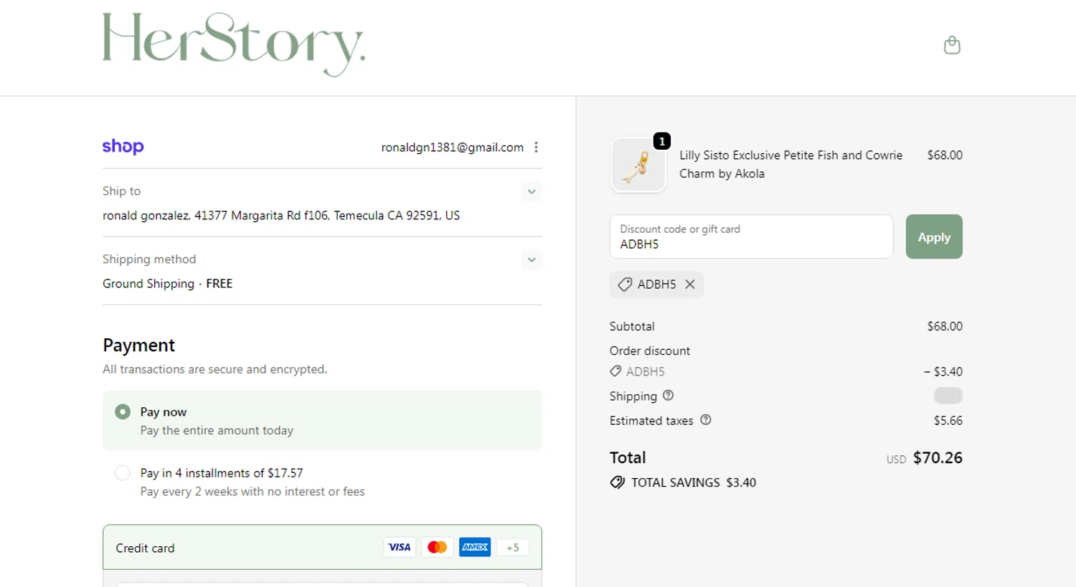Click the Shipping info question mark icon

669,396
